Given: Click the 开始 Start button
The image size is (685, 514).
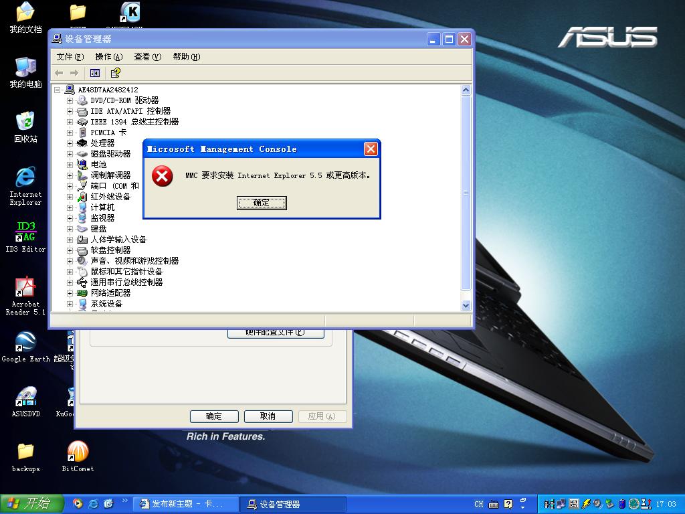Looking at the screenshot, I should [32, 503].
